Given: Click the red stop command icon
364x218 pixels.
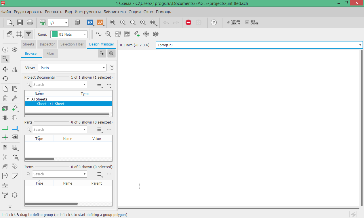Looking at the screenshot, I should 188,22.
